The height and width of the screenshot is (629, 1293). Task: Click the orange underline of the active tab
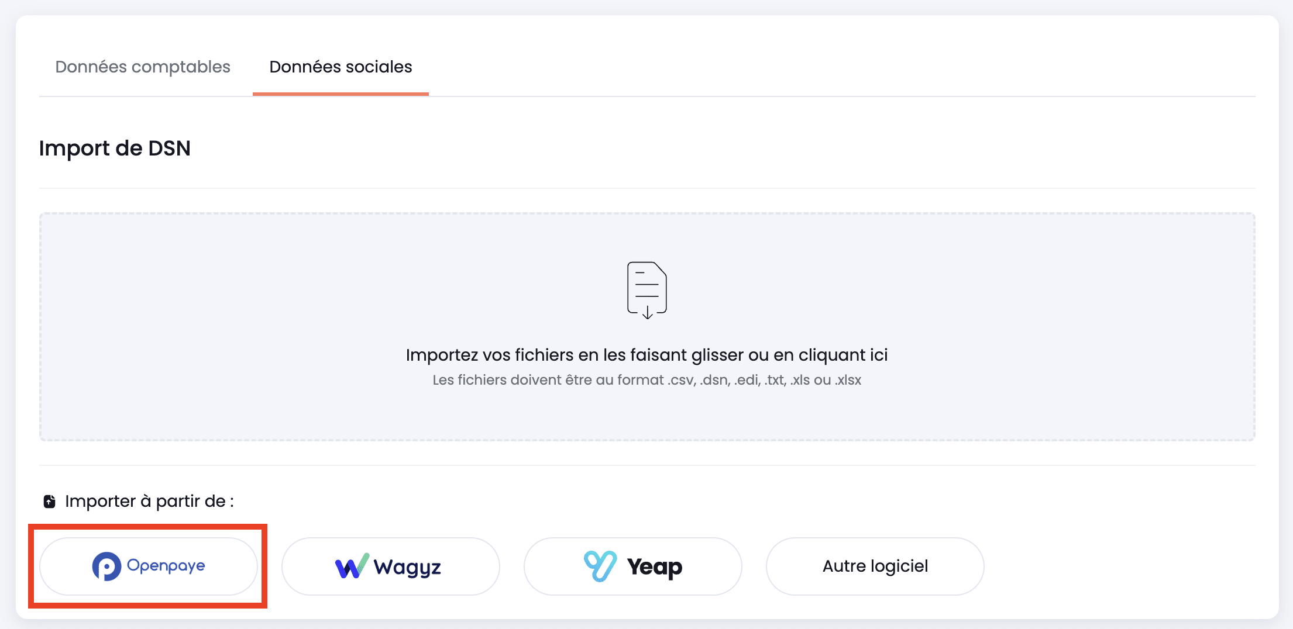[x=340, y=92]
